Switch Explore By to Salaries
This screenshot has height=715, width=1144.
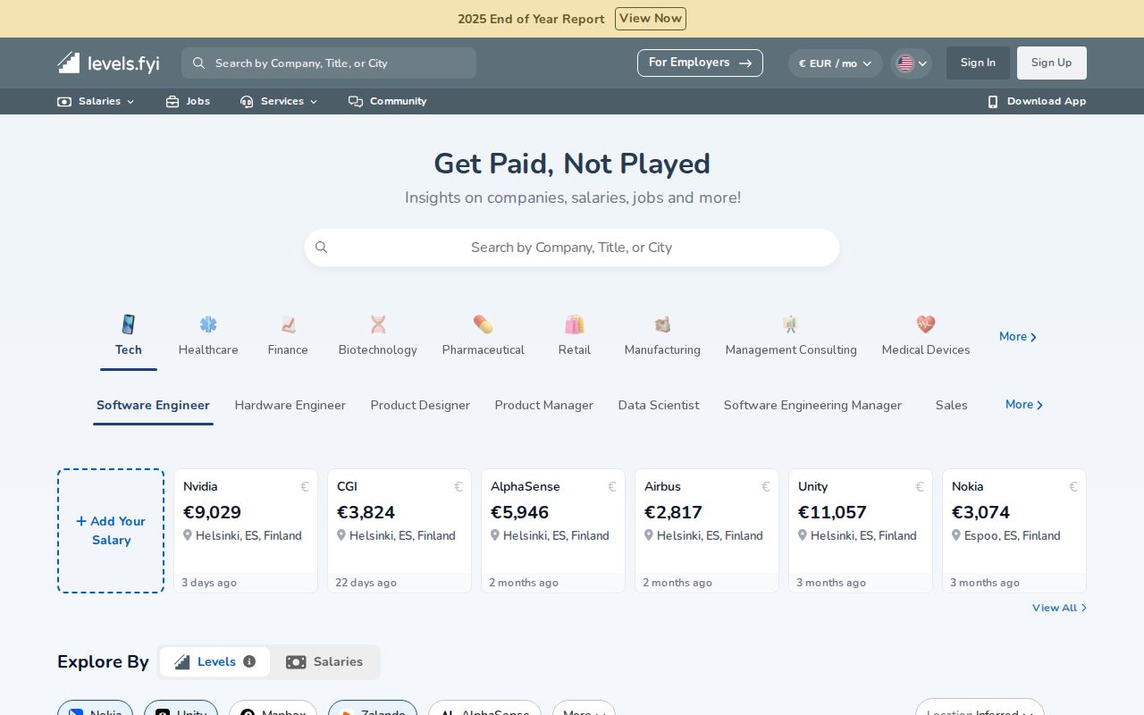coord(325,661)
